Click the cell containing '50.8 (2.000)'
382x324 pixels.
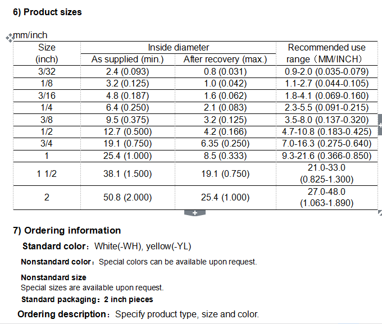coord(129,197)
